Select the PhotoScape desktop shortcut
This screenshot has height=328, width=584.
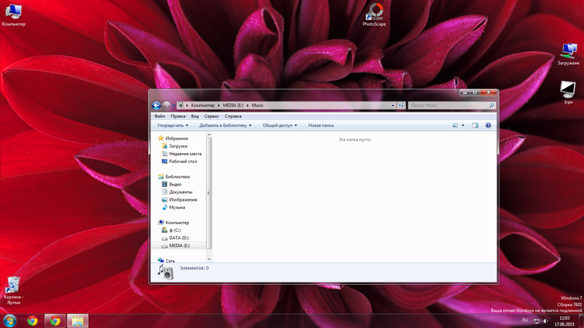pyautogui.click(x=375, y=14)
